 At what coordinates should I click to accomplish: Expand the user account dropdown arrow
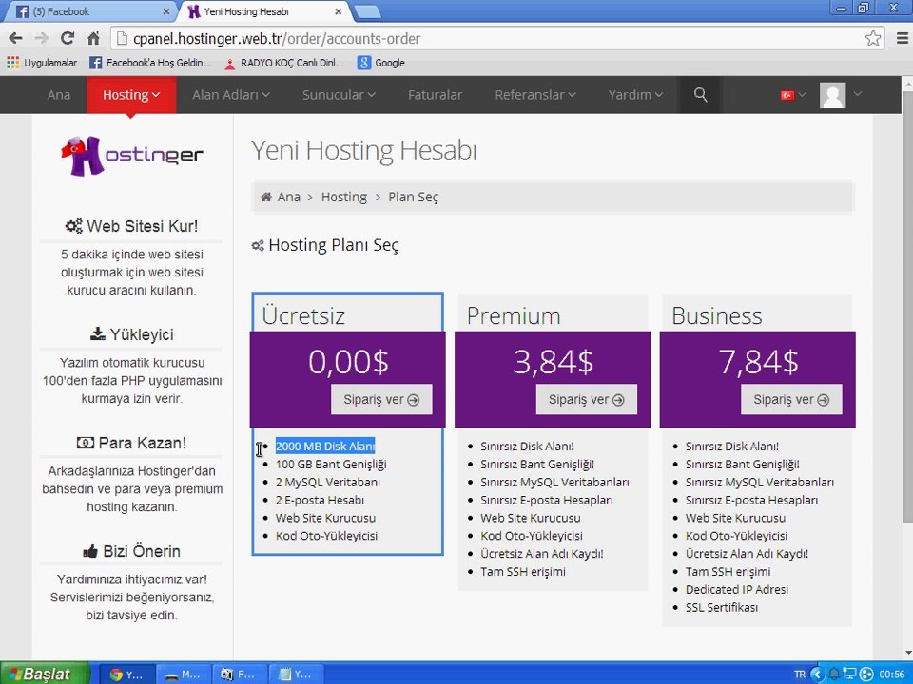[857, 94]
